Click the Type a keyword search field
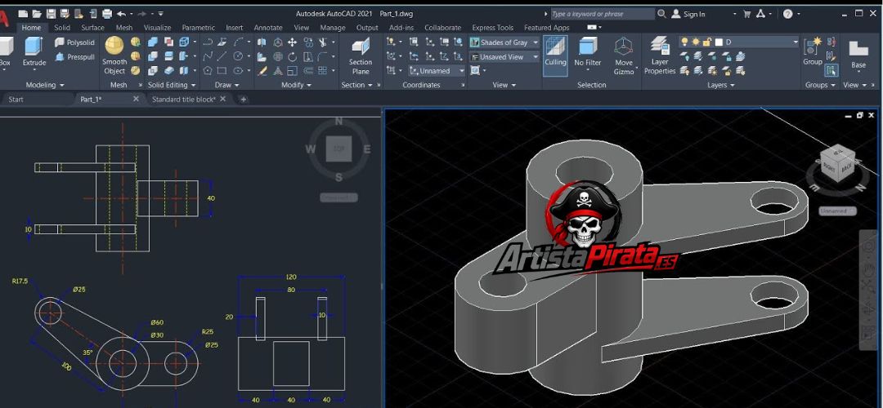The width and height of the screenshot is (883, 408). [x=602, y=14]
